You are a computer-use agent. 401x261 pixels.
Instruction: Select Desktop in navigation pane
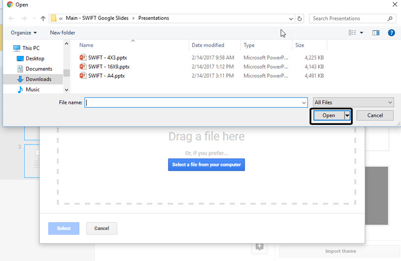(x=31, y=58)
